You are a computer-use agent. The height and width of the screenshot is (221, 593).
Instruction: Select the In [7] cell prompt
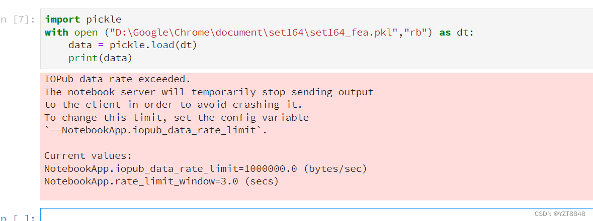pos(18,20)
